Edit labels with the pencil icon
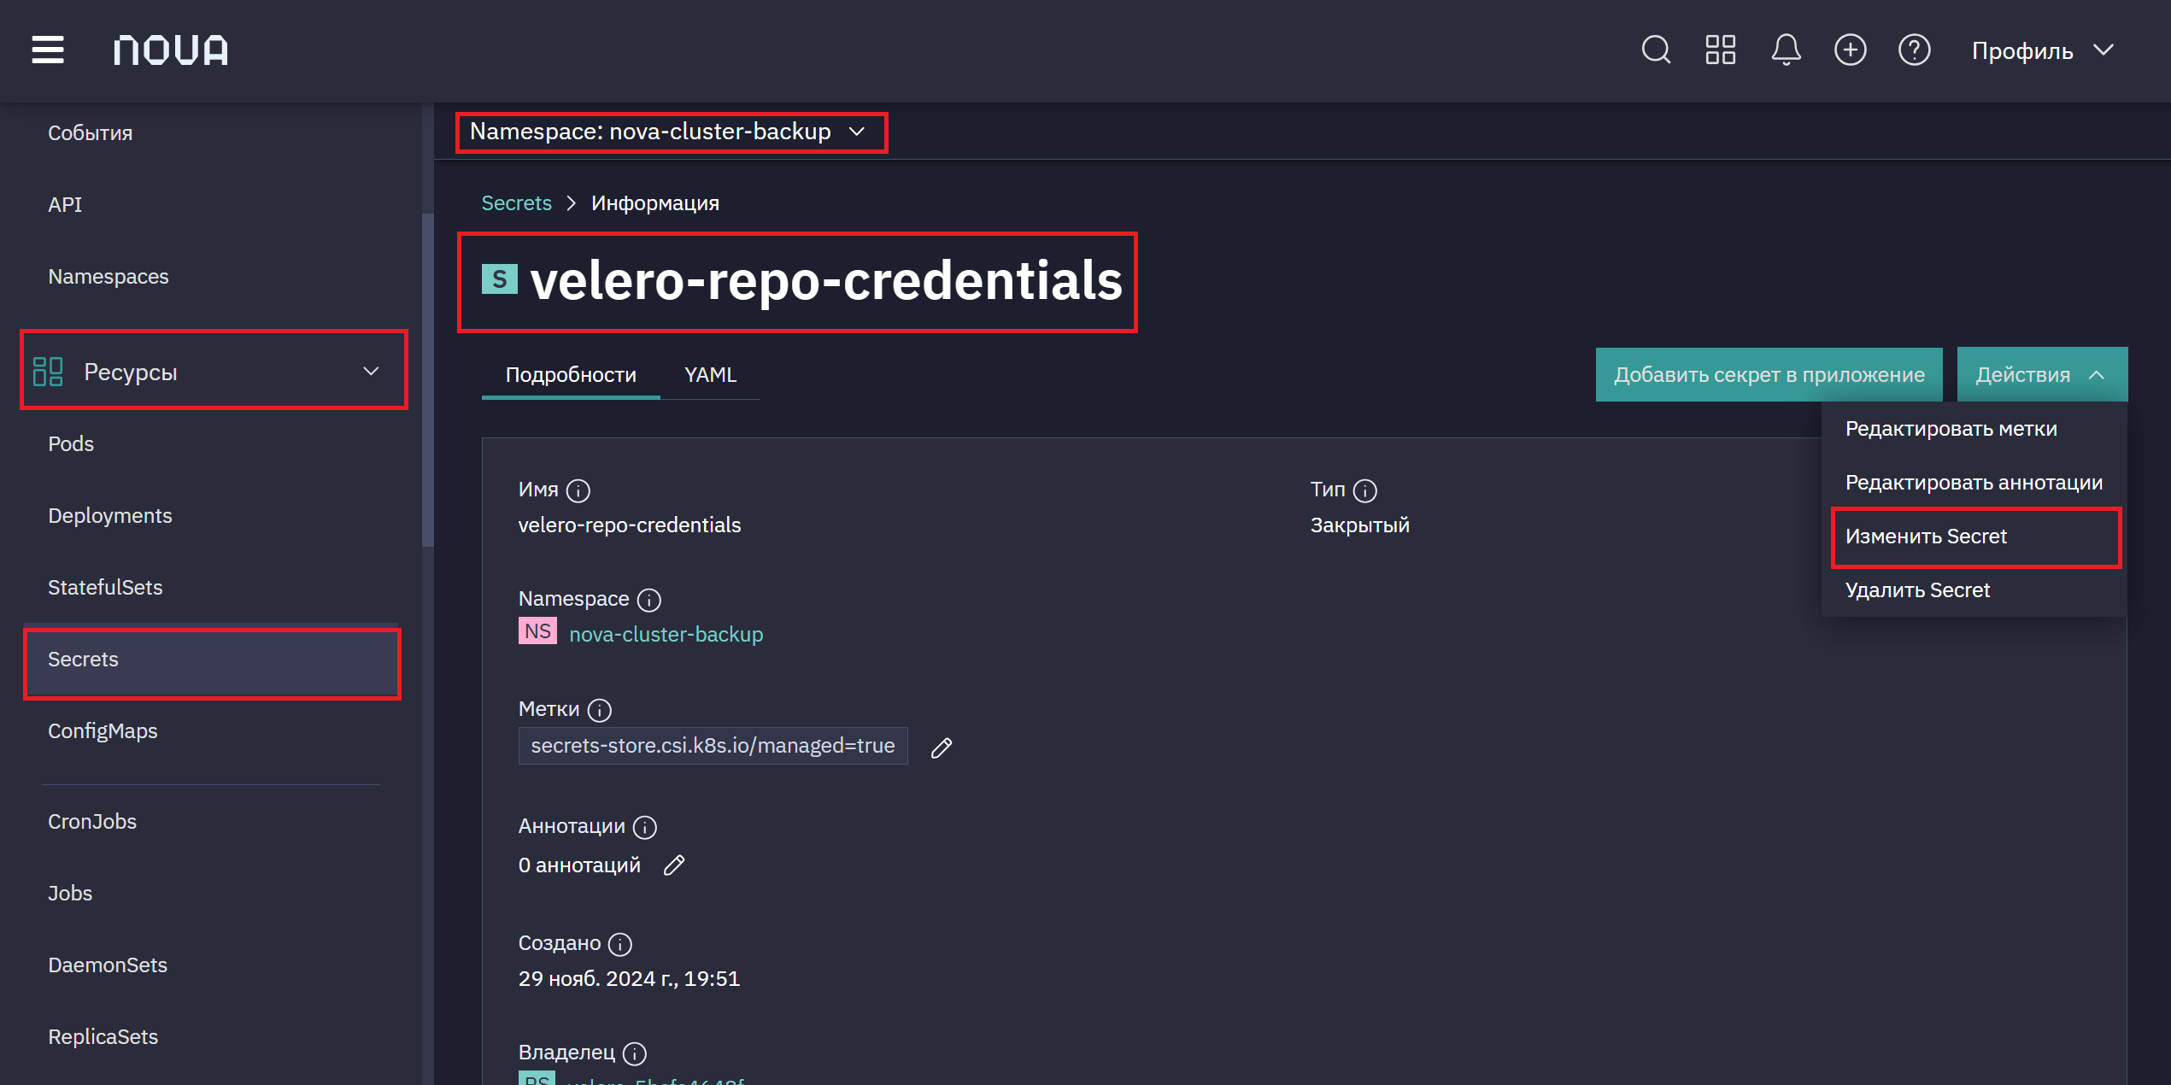This screenshot has height=1085, width=2171. point(941,748)
